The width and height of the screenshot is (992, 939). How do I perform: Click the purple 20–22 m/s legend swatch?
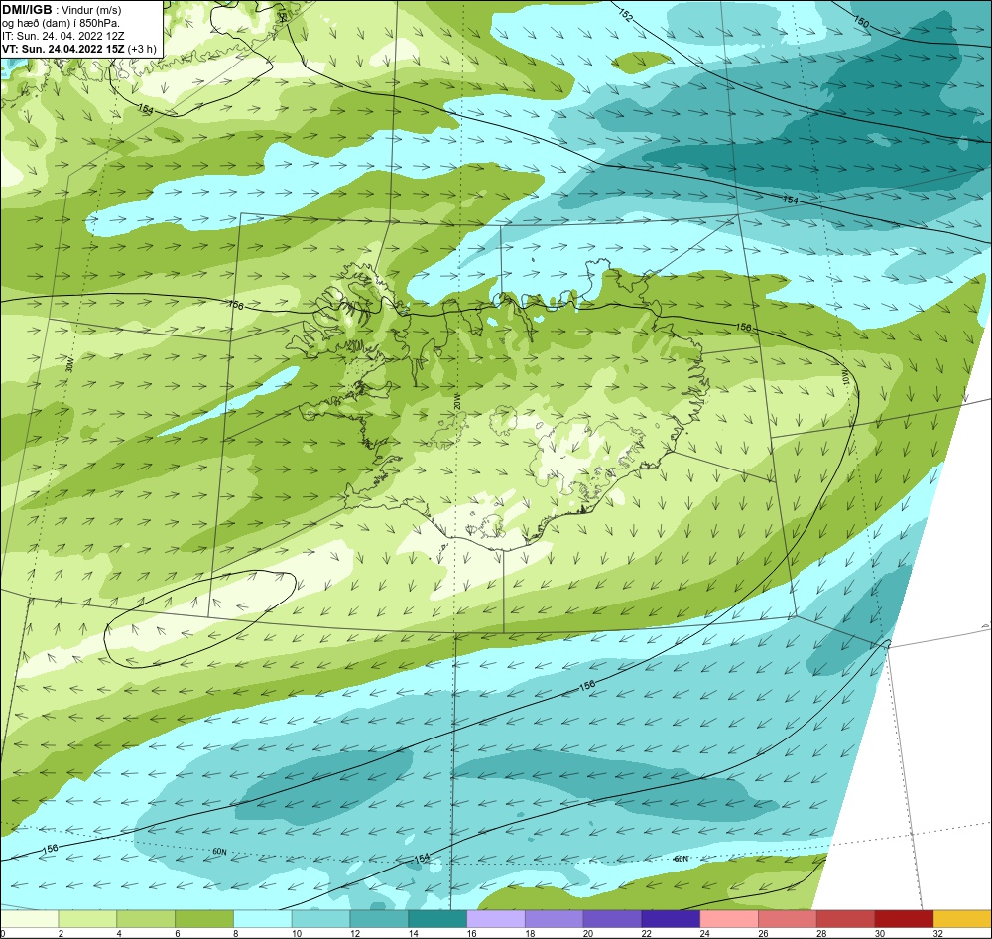(612, 919)
